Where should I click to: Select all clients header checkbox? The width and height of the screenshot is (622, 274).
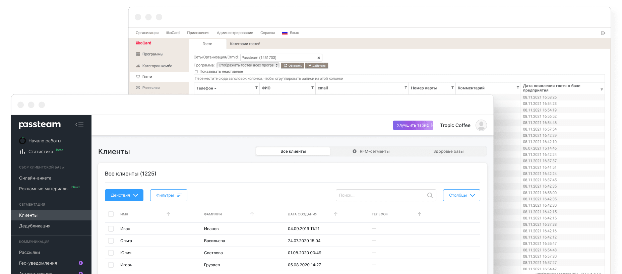click(x=111, y=214)
